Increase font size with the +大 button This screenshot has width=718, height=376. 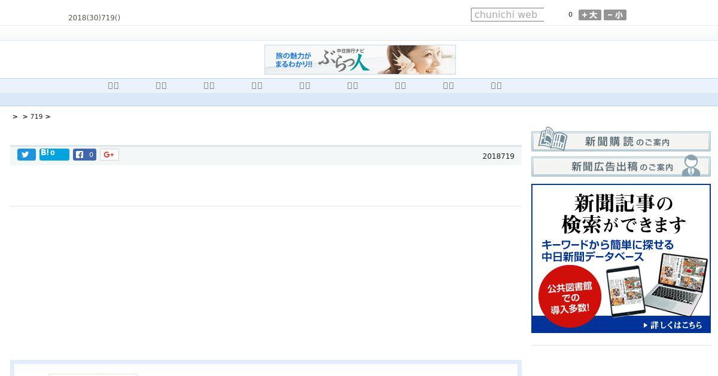click(590, 15)
